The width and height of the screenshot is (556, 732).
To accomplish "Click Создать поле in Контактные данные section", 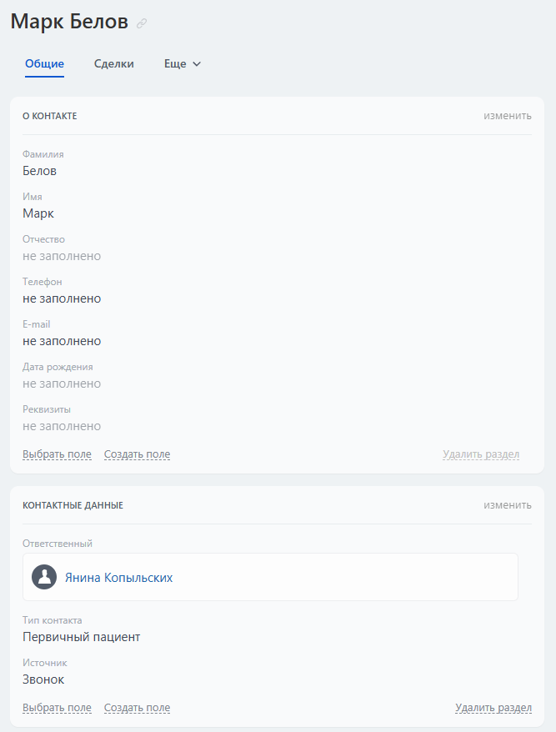I will (137, 708).
